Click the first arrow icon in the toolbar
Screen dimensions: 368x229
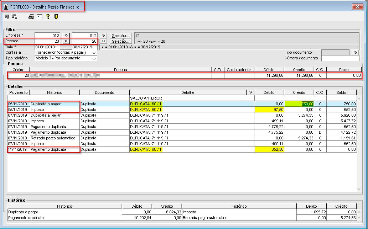[7, 17]
